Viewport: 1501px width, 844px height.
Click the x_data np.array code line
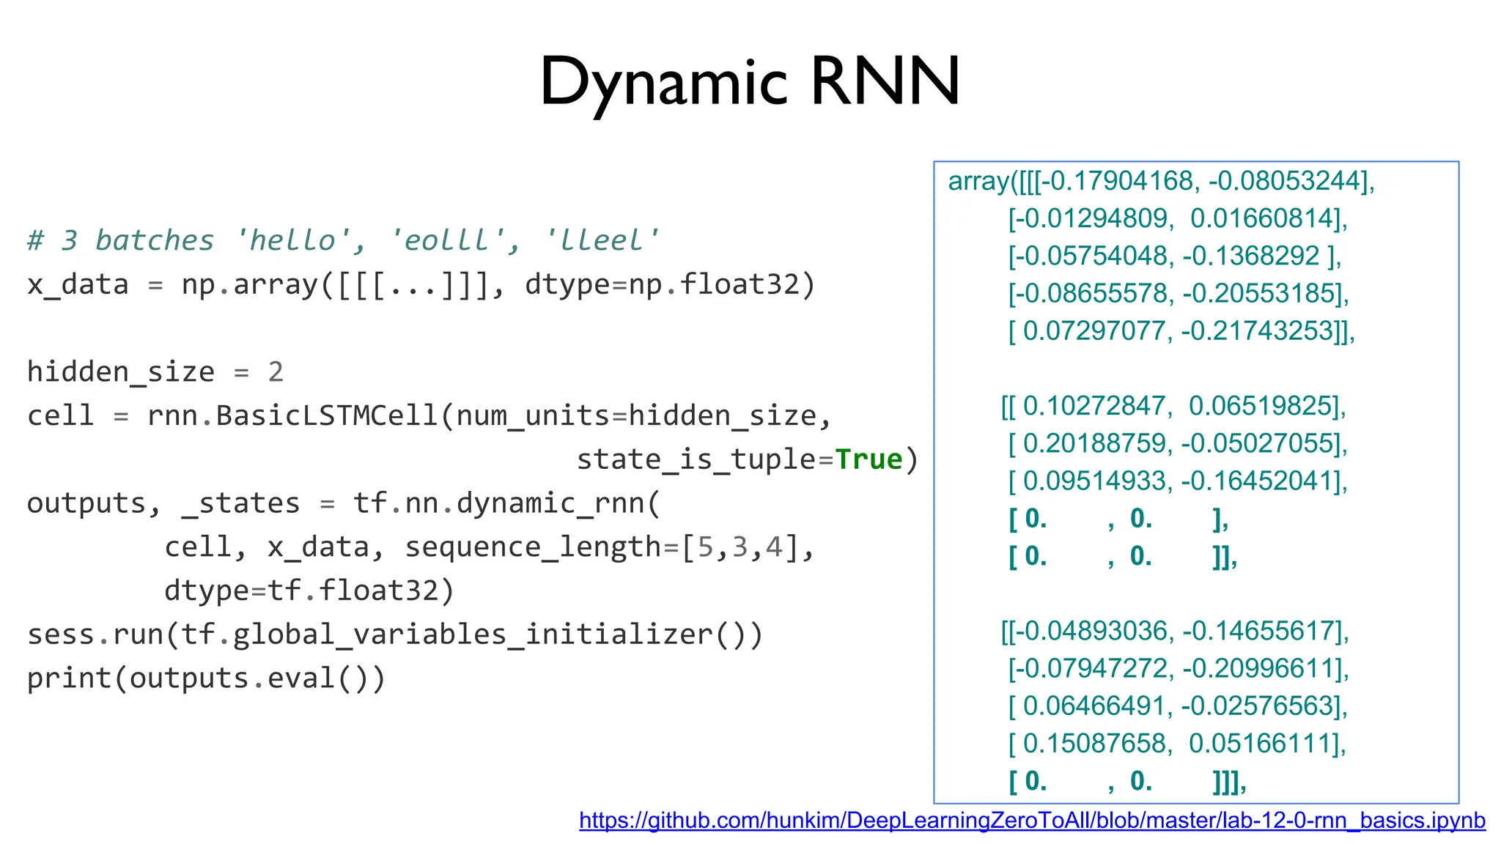coord(421,284)
